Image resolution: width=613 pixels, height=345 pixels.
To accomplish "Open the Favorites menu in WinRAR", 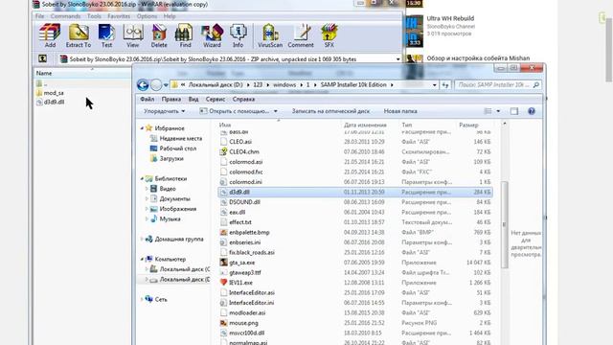I will point(119,16).
